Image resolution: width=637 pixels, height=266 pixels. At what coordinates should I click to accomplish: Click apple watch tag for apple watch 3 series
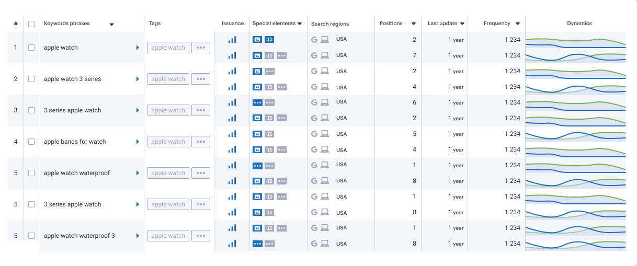click(x=168, y=79)
